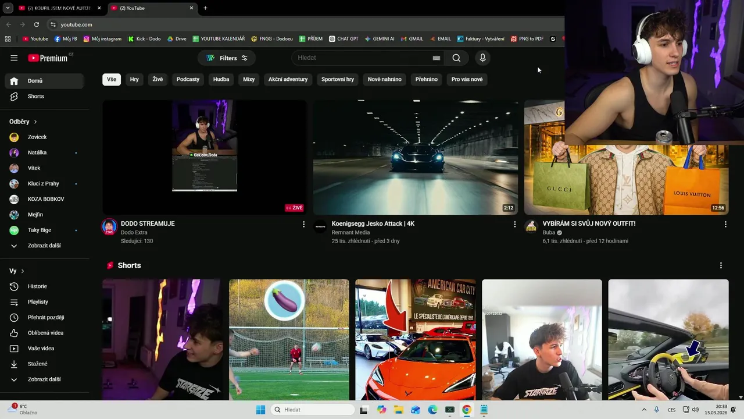Click the Dodo Extra channel avatar

point(109,227)
